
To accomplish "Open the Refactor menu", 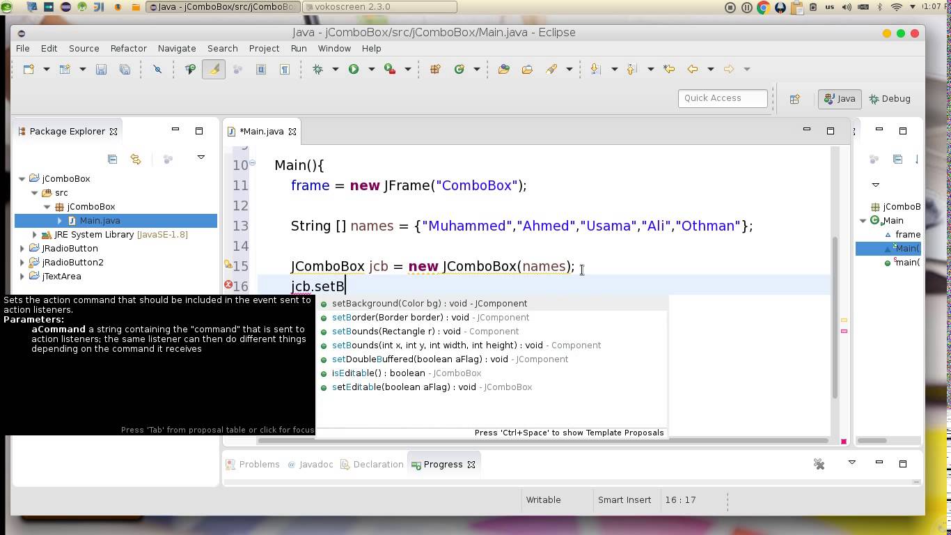I will pos(129,49).
